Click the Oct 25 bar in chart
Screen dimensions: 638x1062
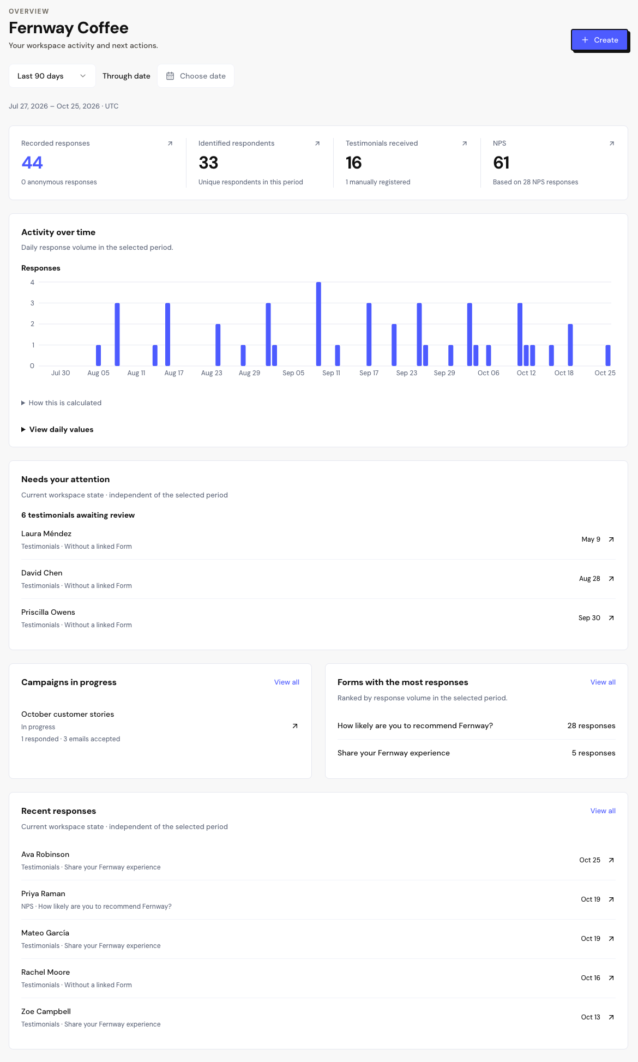click(608, 356)
